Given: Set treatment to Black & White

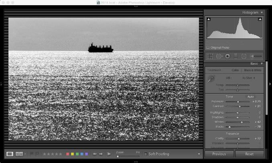Looking at the screenshot, I should [252, 70].
